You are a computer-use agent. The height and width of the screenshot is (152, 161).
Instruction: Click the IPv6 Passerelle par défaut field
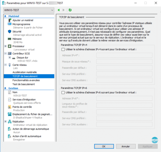point(124,112)
